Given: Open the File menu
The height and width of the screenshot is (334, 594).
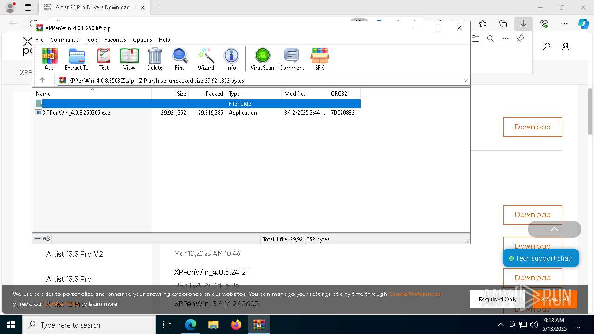Looking at the screenshot, I should [x=39, y=40].
